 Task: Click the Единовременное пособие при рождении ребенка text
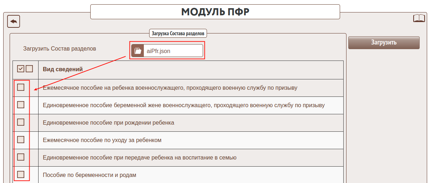(108, 123)
